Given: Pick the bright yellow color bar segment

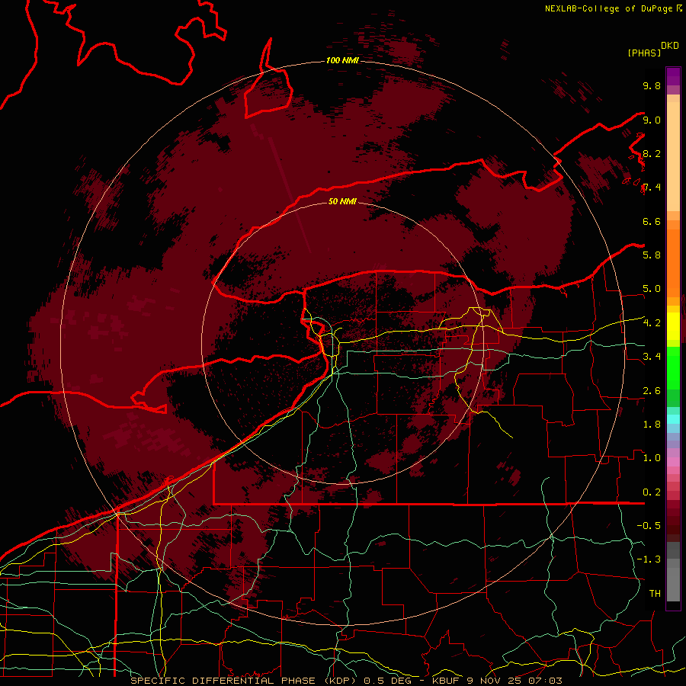Looking at the screenshot, I should [673, 326].
